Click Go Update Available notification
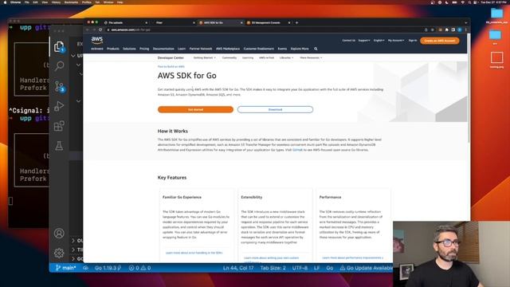 point(367,268)
